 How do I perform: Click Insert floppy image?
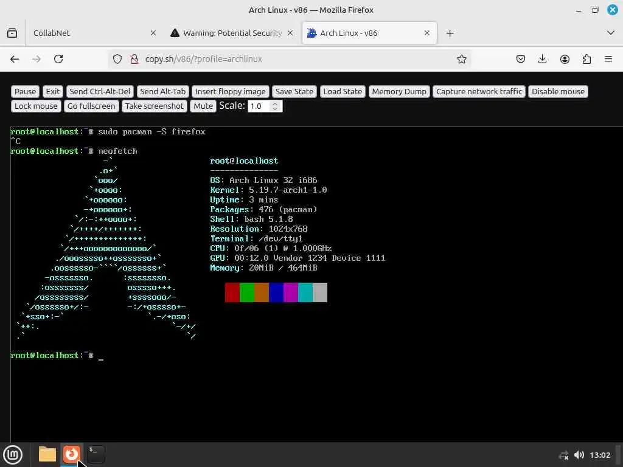231,92
